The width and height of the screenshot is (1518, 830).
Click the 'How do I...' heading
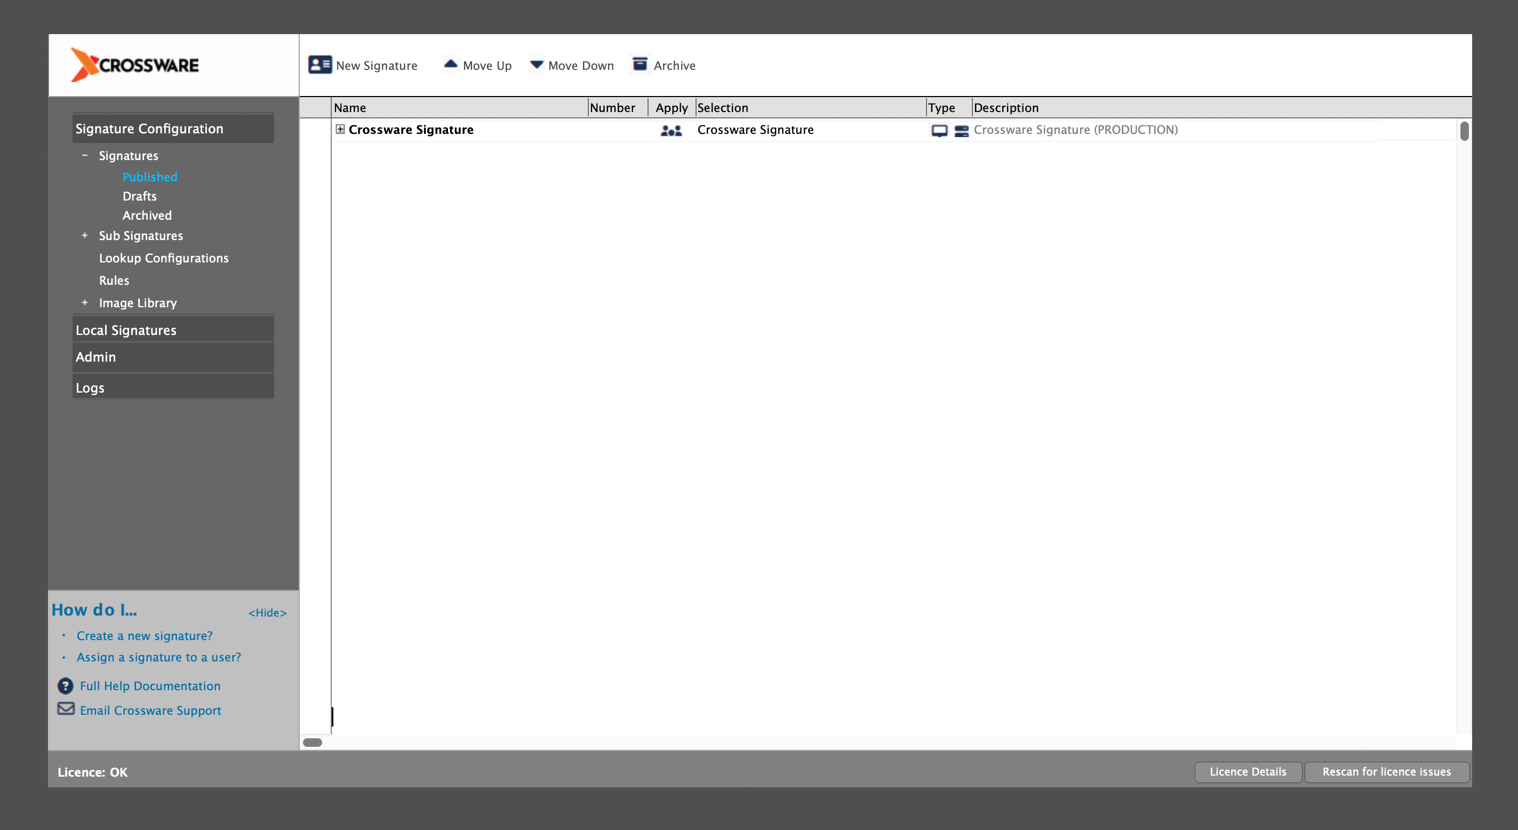point(94,610)
